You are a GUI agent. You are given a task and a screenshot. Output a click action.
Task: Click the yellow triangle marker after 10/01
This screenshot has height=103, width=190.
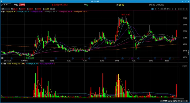(173, 59)
